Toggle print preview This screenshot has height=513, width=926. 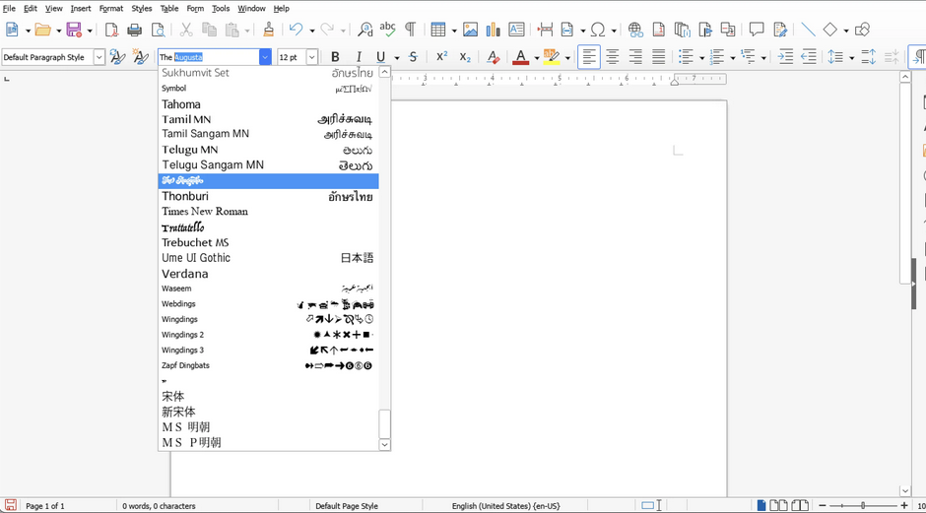(159, 30)
